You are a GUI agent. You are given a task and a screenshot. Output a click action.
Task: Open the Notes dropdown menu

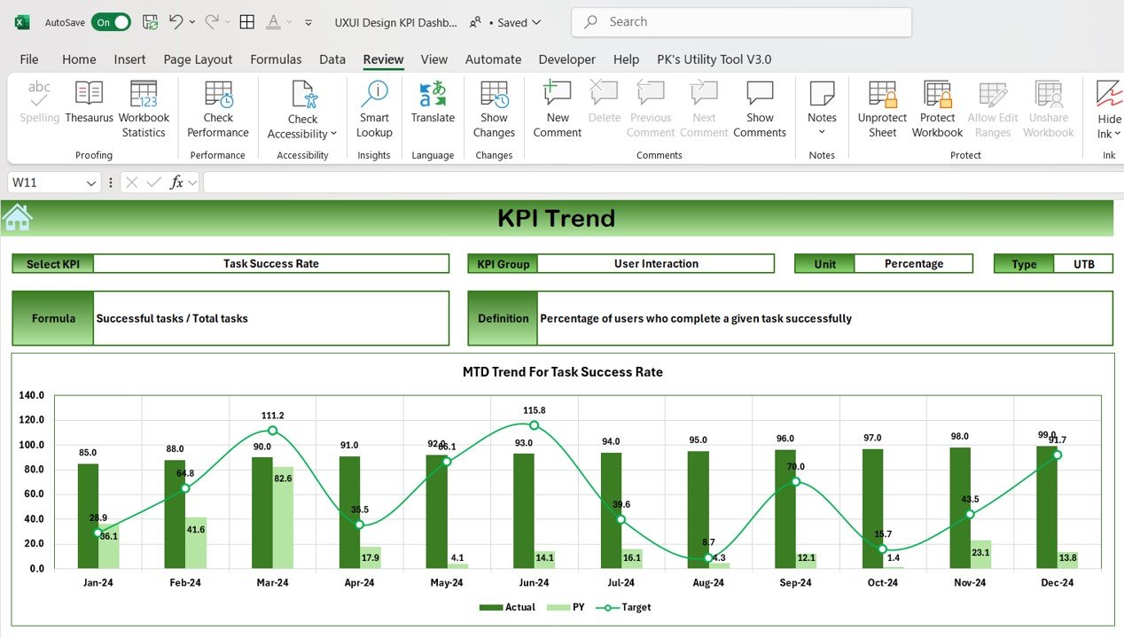[x=822, y=132]
